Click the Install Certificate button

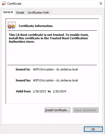[x=58, y=110]
